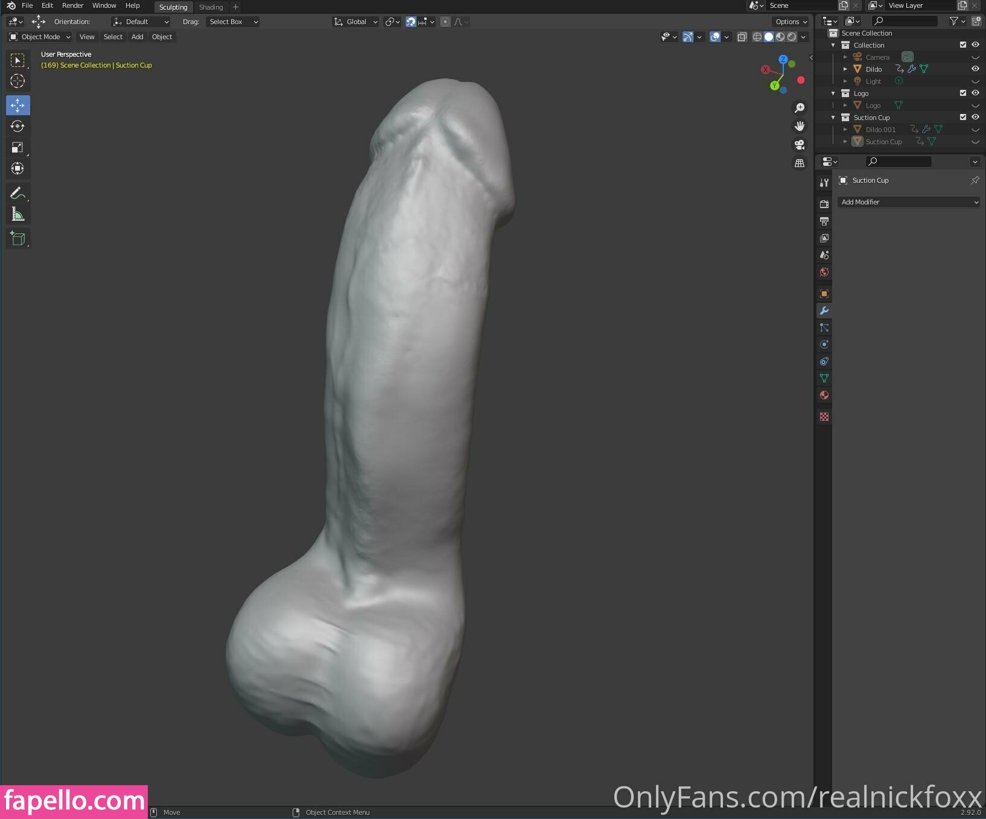The width and height of the screenshot is (986, 819).
Task: Switch to wireframe viewport shading
Action: tap(757, 37)
